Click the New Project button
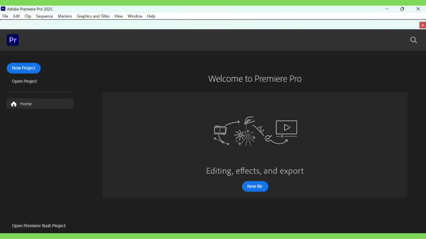The height and width of the screenshot is (239, 426). click(24, 68)
